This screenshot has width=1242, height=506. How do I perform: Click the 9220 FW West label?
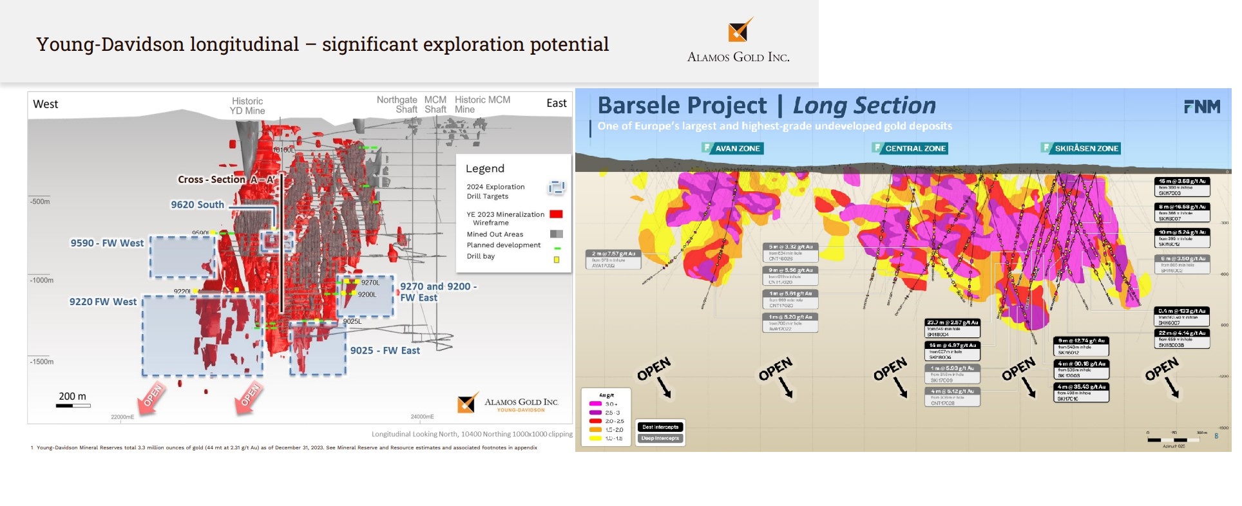coord(103,302)
